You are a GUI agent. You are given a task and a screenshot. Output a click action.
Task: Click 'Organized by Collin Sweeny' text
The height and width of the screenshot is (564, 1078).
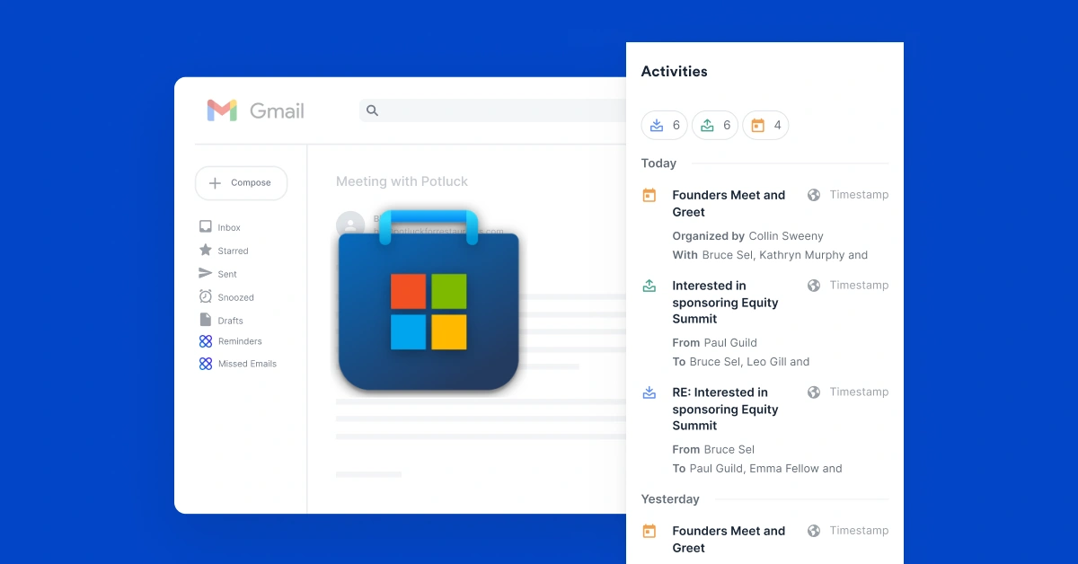747,236
